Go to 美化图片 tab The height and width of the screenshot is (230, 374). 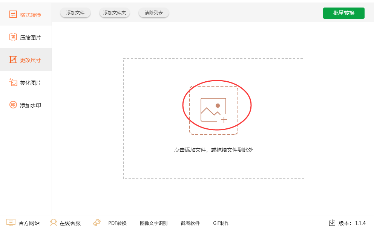click(x=26, y=82)
